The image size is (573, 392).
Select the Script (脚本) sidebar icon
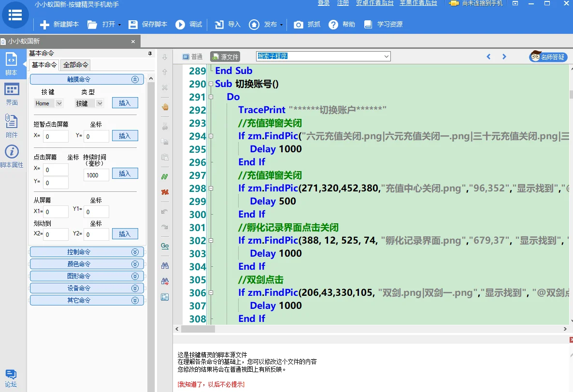pos(11,64)
